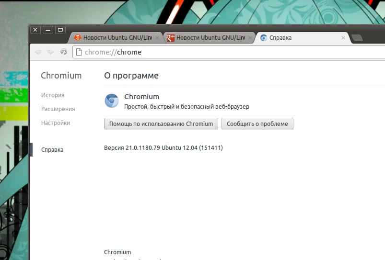Click the Помощь по использованию Chromium button

161,124
